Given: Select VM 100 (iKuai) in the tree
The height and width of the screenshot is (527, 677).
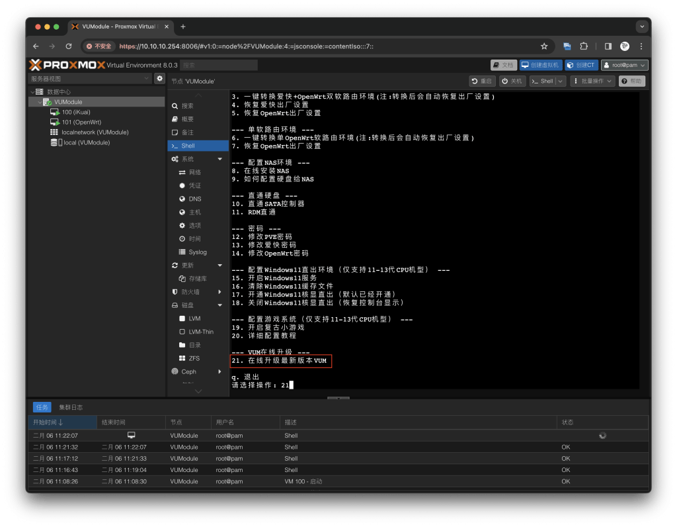Looking at the screenshot, I should pyautogui.click(x=75, y=113).
